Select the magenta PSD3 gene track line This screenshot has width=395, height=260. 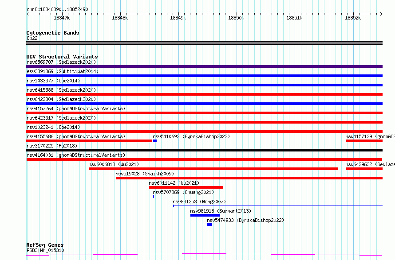[x=204, y=255]
